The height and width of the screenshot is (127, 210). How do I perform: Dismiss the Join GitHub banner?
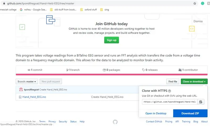click(x=198, y=21)
